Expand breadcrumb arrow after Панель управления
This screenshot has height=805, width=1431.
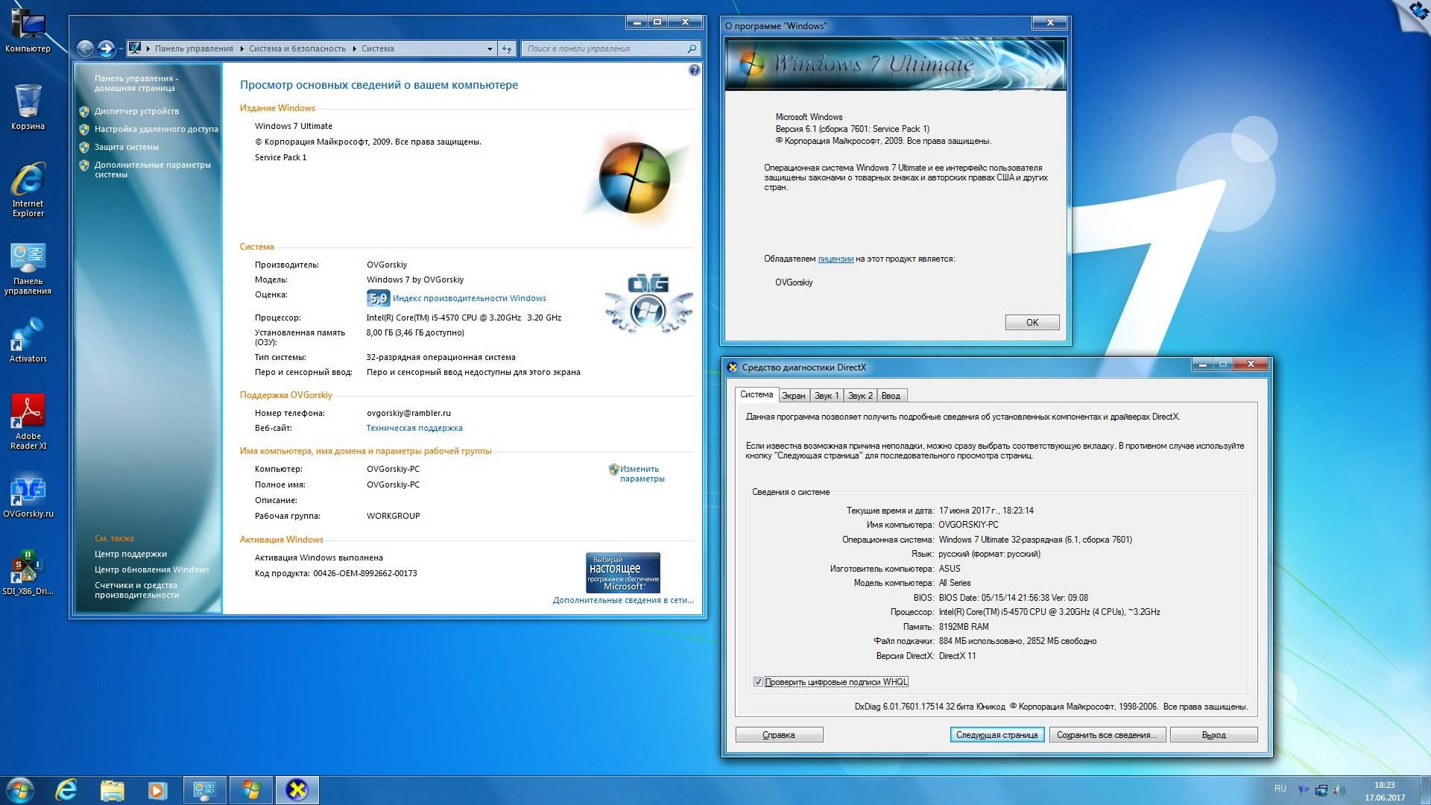click(x=241, y=48)
